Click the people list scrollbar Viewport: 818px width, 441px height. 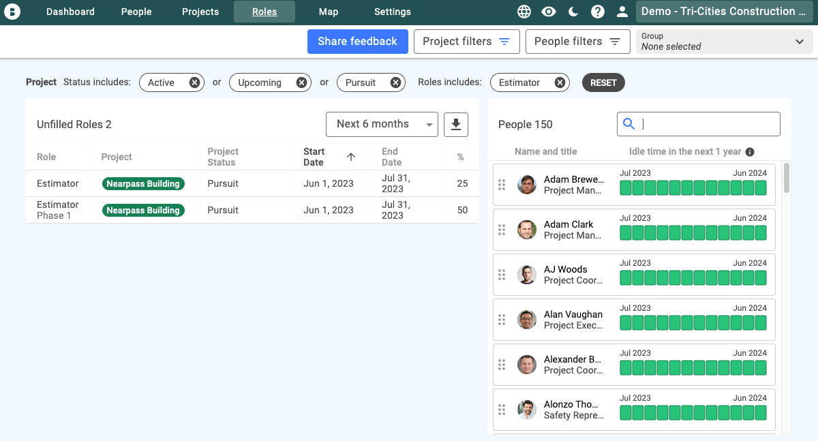tap(787, 177)
